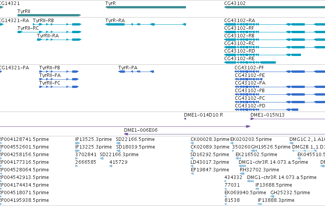The height and width of the screenshot is (206, 325).
Task: Select the CG43102-PB CDS label
Action: (250, 91)
